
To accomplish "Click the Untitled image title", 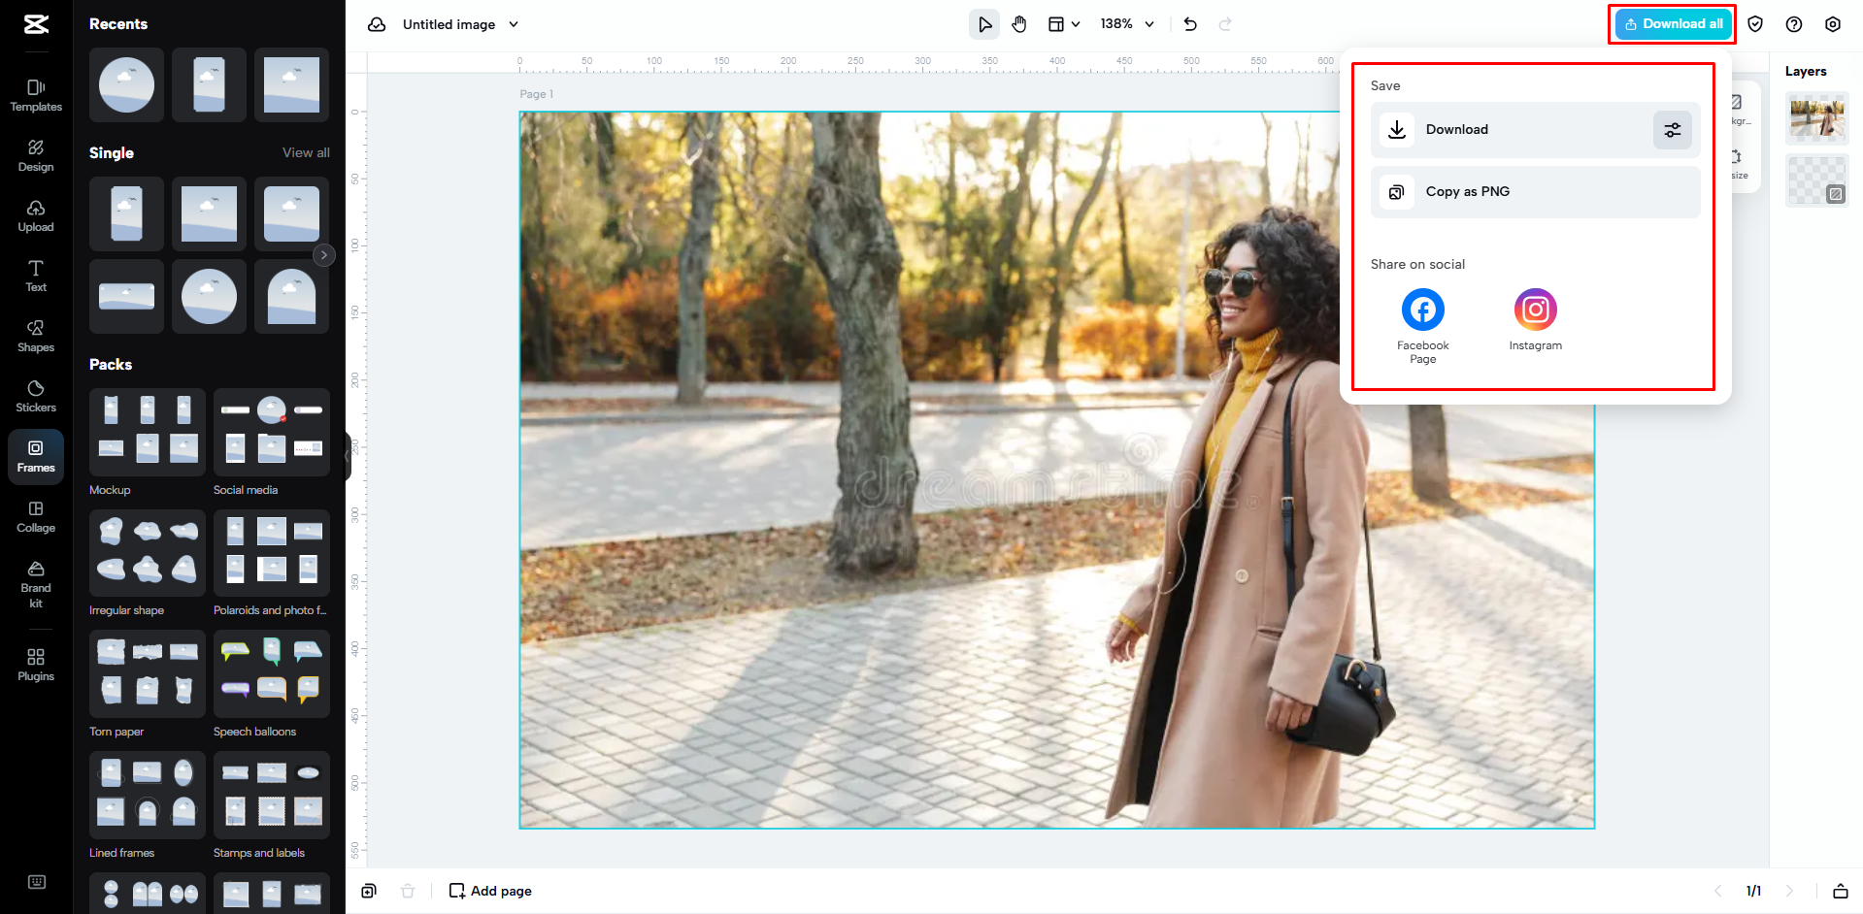I will click(x=449, y=24).
